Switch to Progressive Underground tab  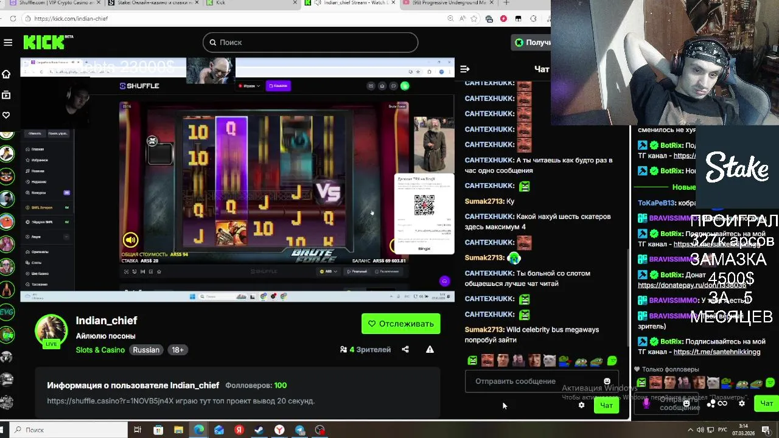point(448,3)
